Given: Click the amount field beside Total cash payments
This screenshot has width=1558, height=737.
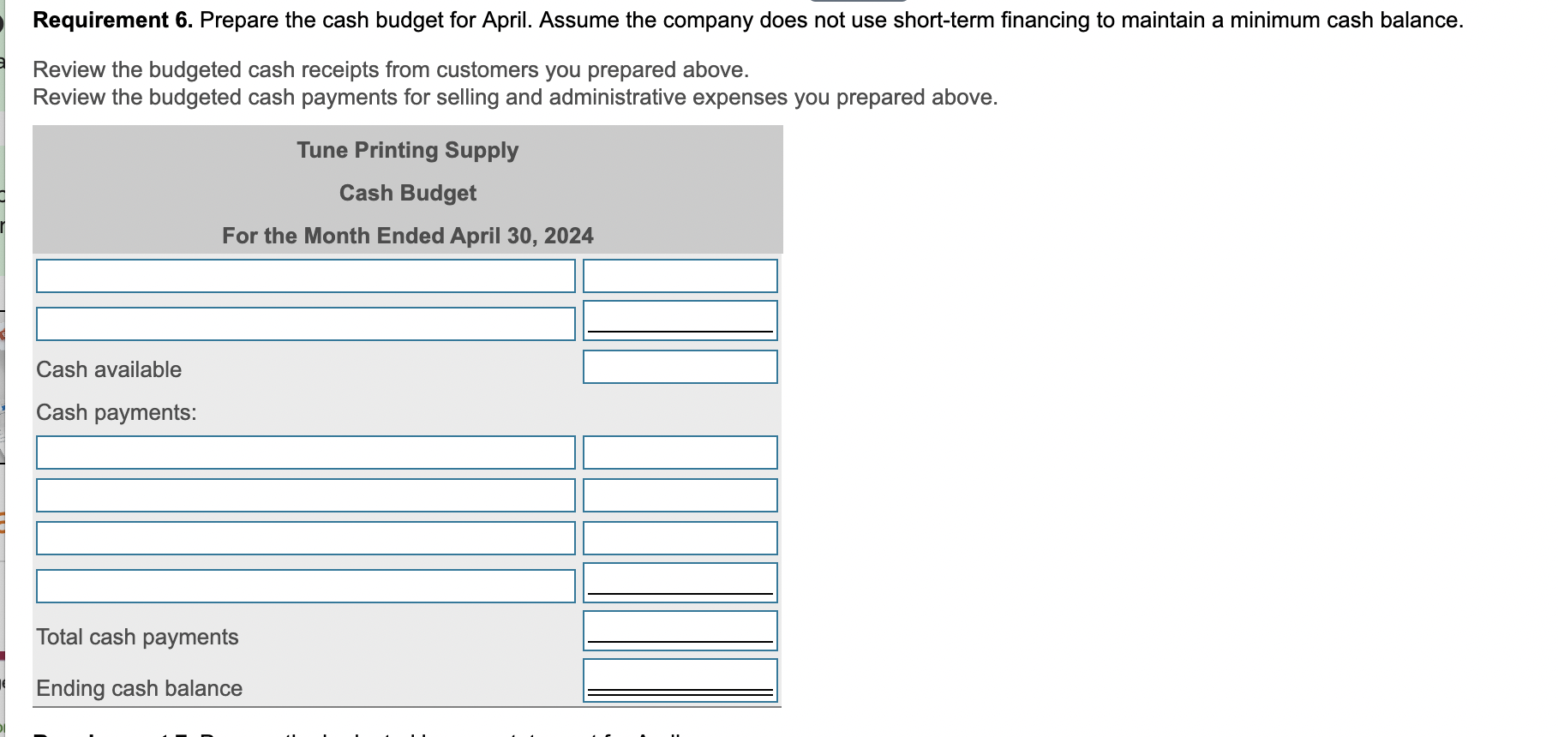Looking at the screenshot, I should (x=680, y=630).
